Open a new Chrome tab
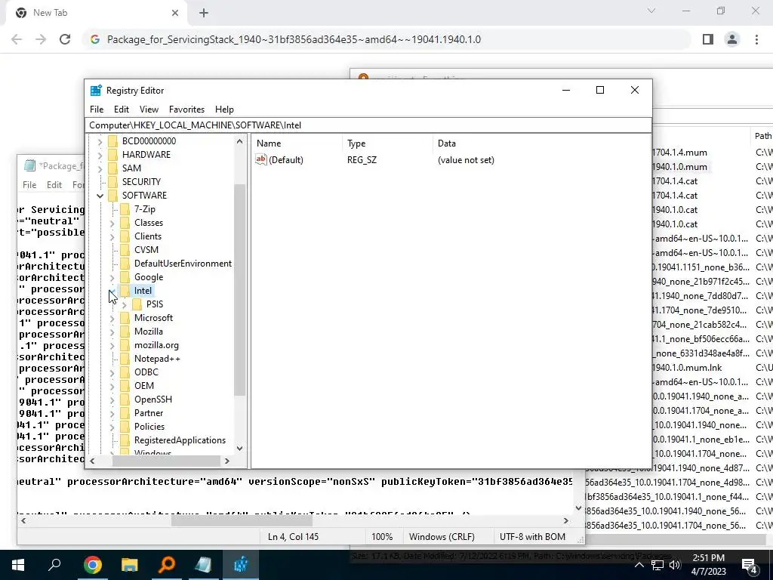The image size is (773, 580). [x=204, y=14]
